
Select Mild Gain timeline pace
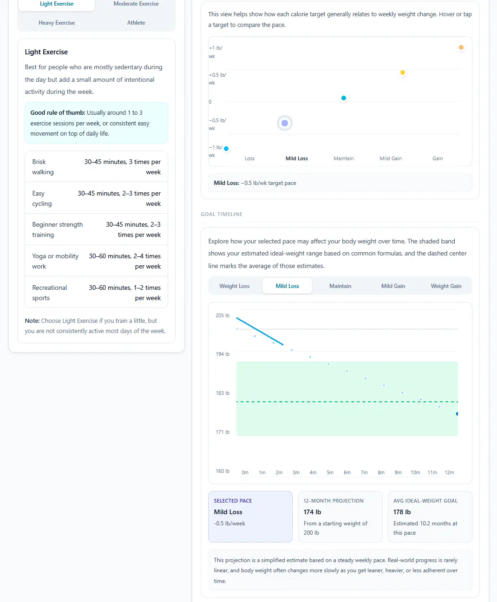(393, 286)
